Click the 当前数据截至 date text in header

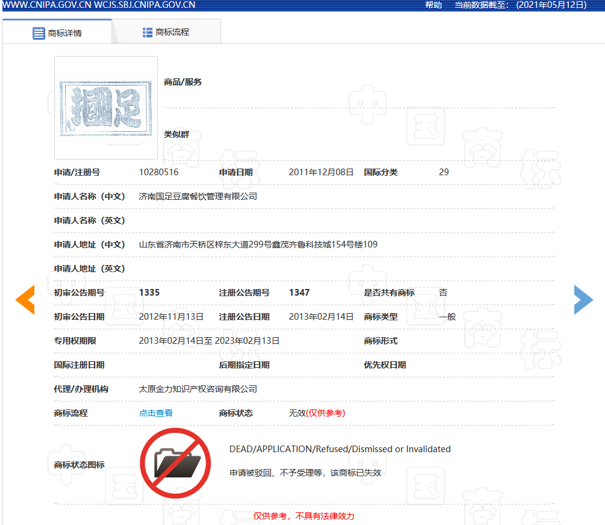[x=521, y=5]
